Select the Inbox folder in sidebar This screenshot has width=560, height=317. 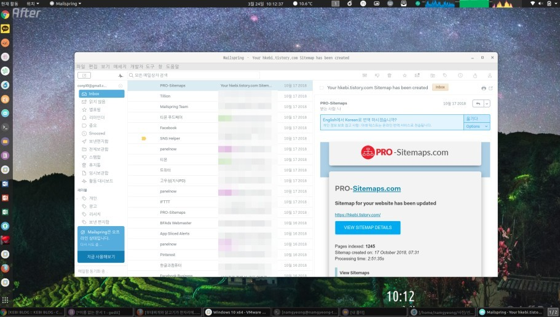pos(101,93)
